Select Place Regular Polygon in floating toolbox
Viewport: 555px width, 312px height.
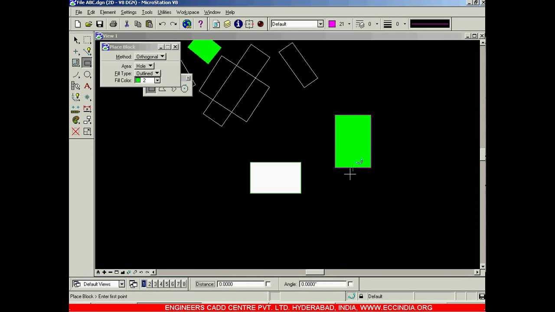[x=184, y=89]
